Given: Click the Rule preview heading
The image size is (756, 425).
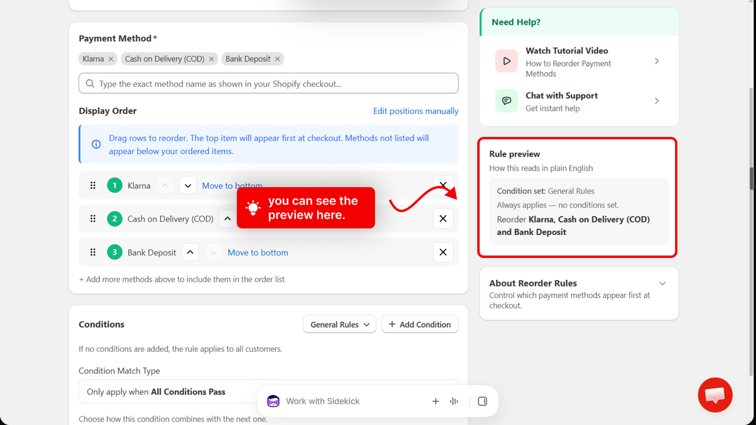Looking at the screenshot, I should 514,153.
